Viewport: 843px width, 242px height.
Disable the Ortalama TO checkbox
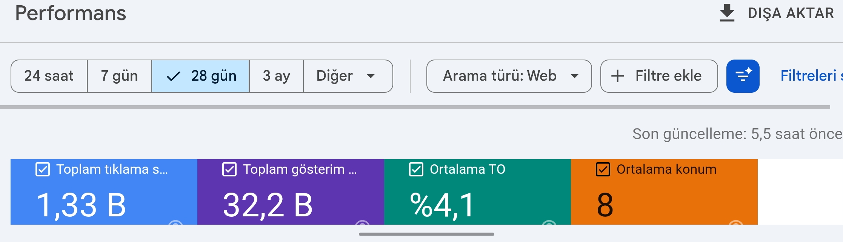click(x=416, y=169)
